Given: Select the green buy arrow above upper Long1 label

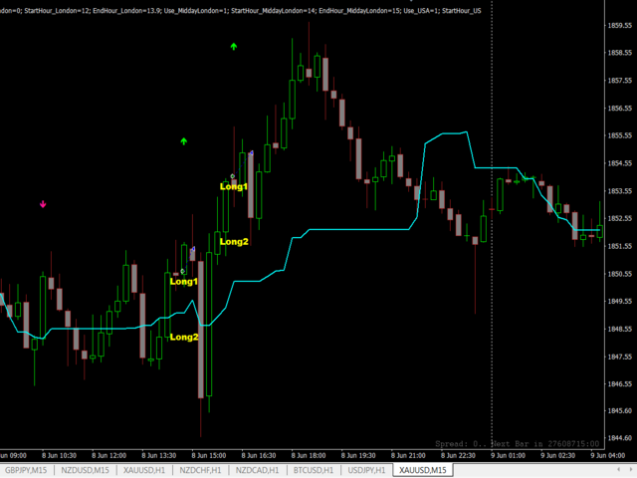Looking at the screenshot, I should [234, 47].
